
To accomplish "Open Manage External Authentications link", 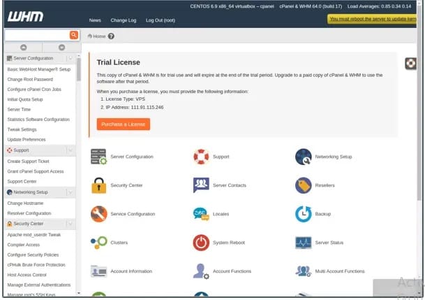I will click(39, 285).
